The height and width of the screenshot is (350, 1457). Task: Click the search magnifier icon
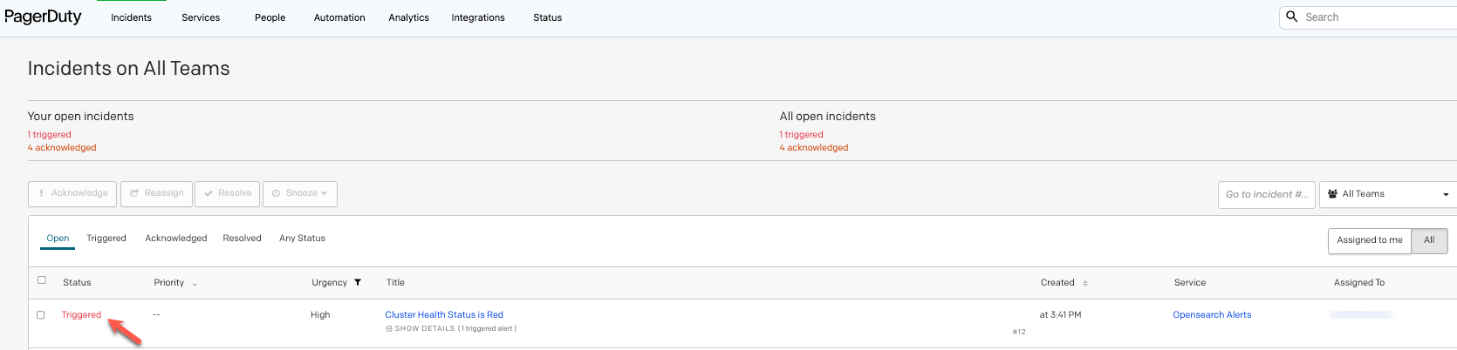click(x=1292, y=17)
